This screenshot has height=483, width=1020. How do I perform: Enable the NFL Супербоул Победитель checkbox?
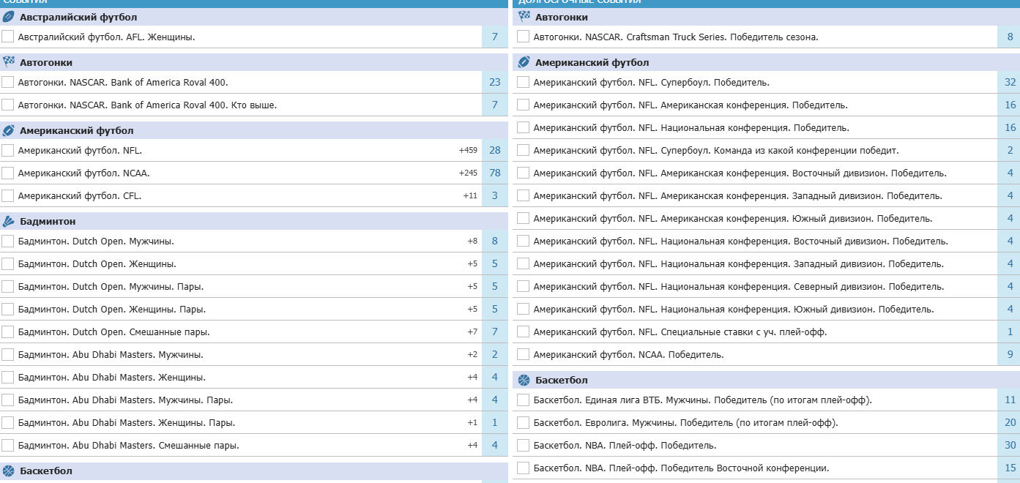click(x=523, y=82)
